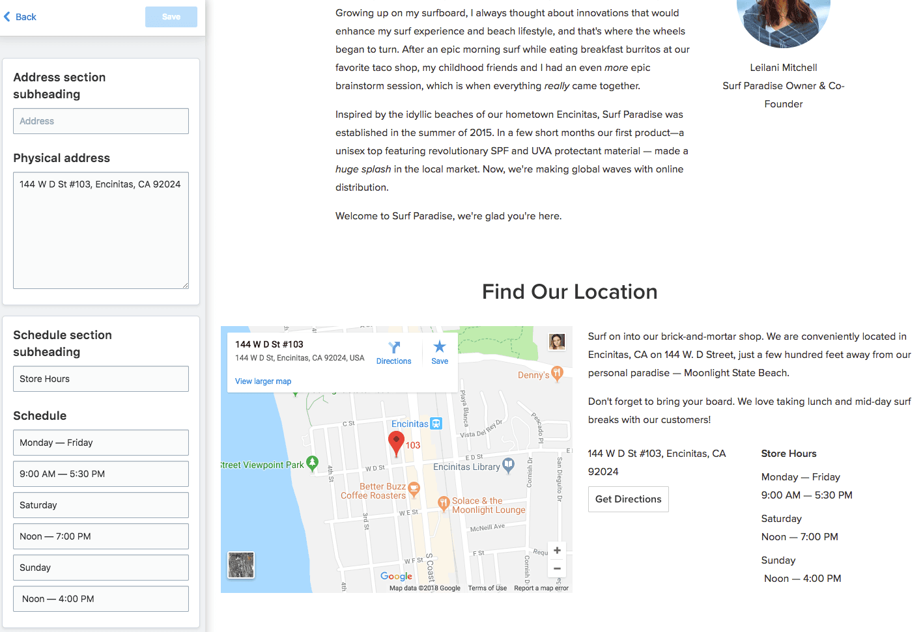
Task: Switch to satellite view thumbnail
Action: [241, 565]
